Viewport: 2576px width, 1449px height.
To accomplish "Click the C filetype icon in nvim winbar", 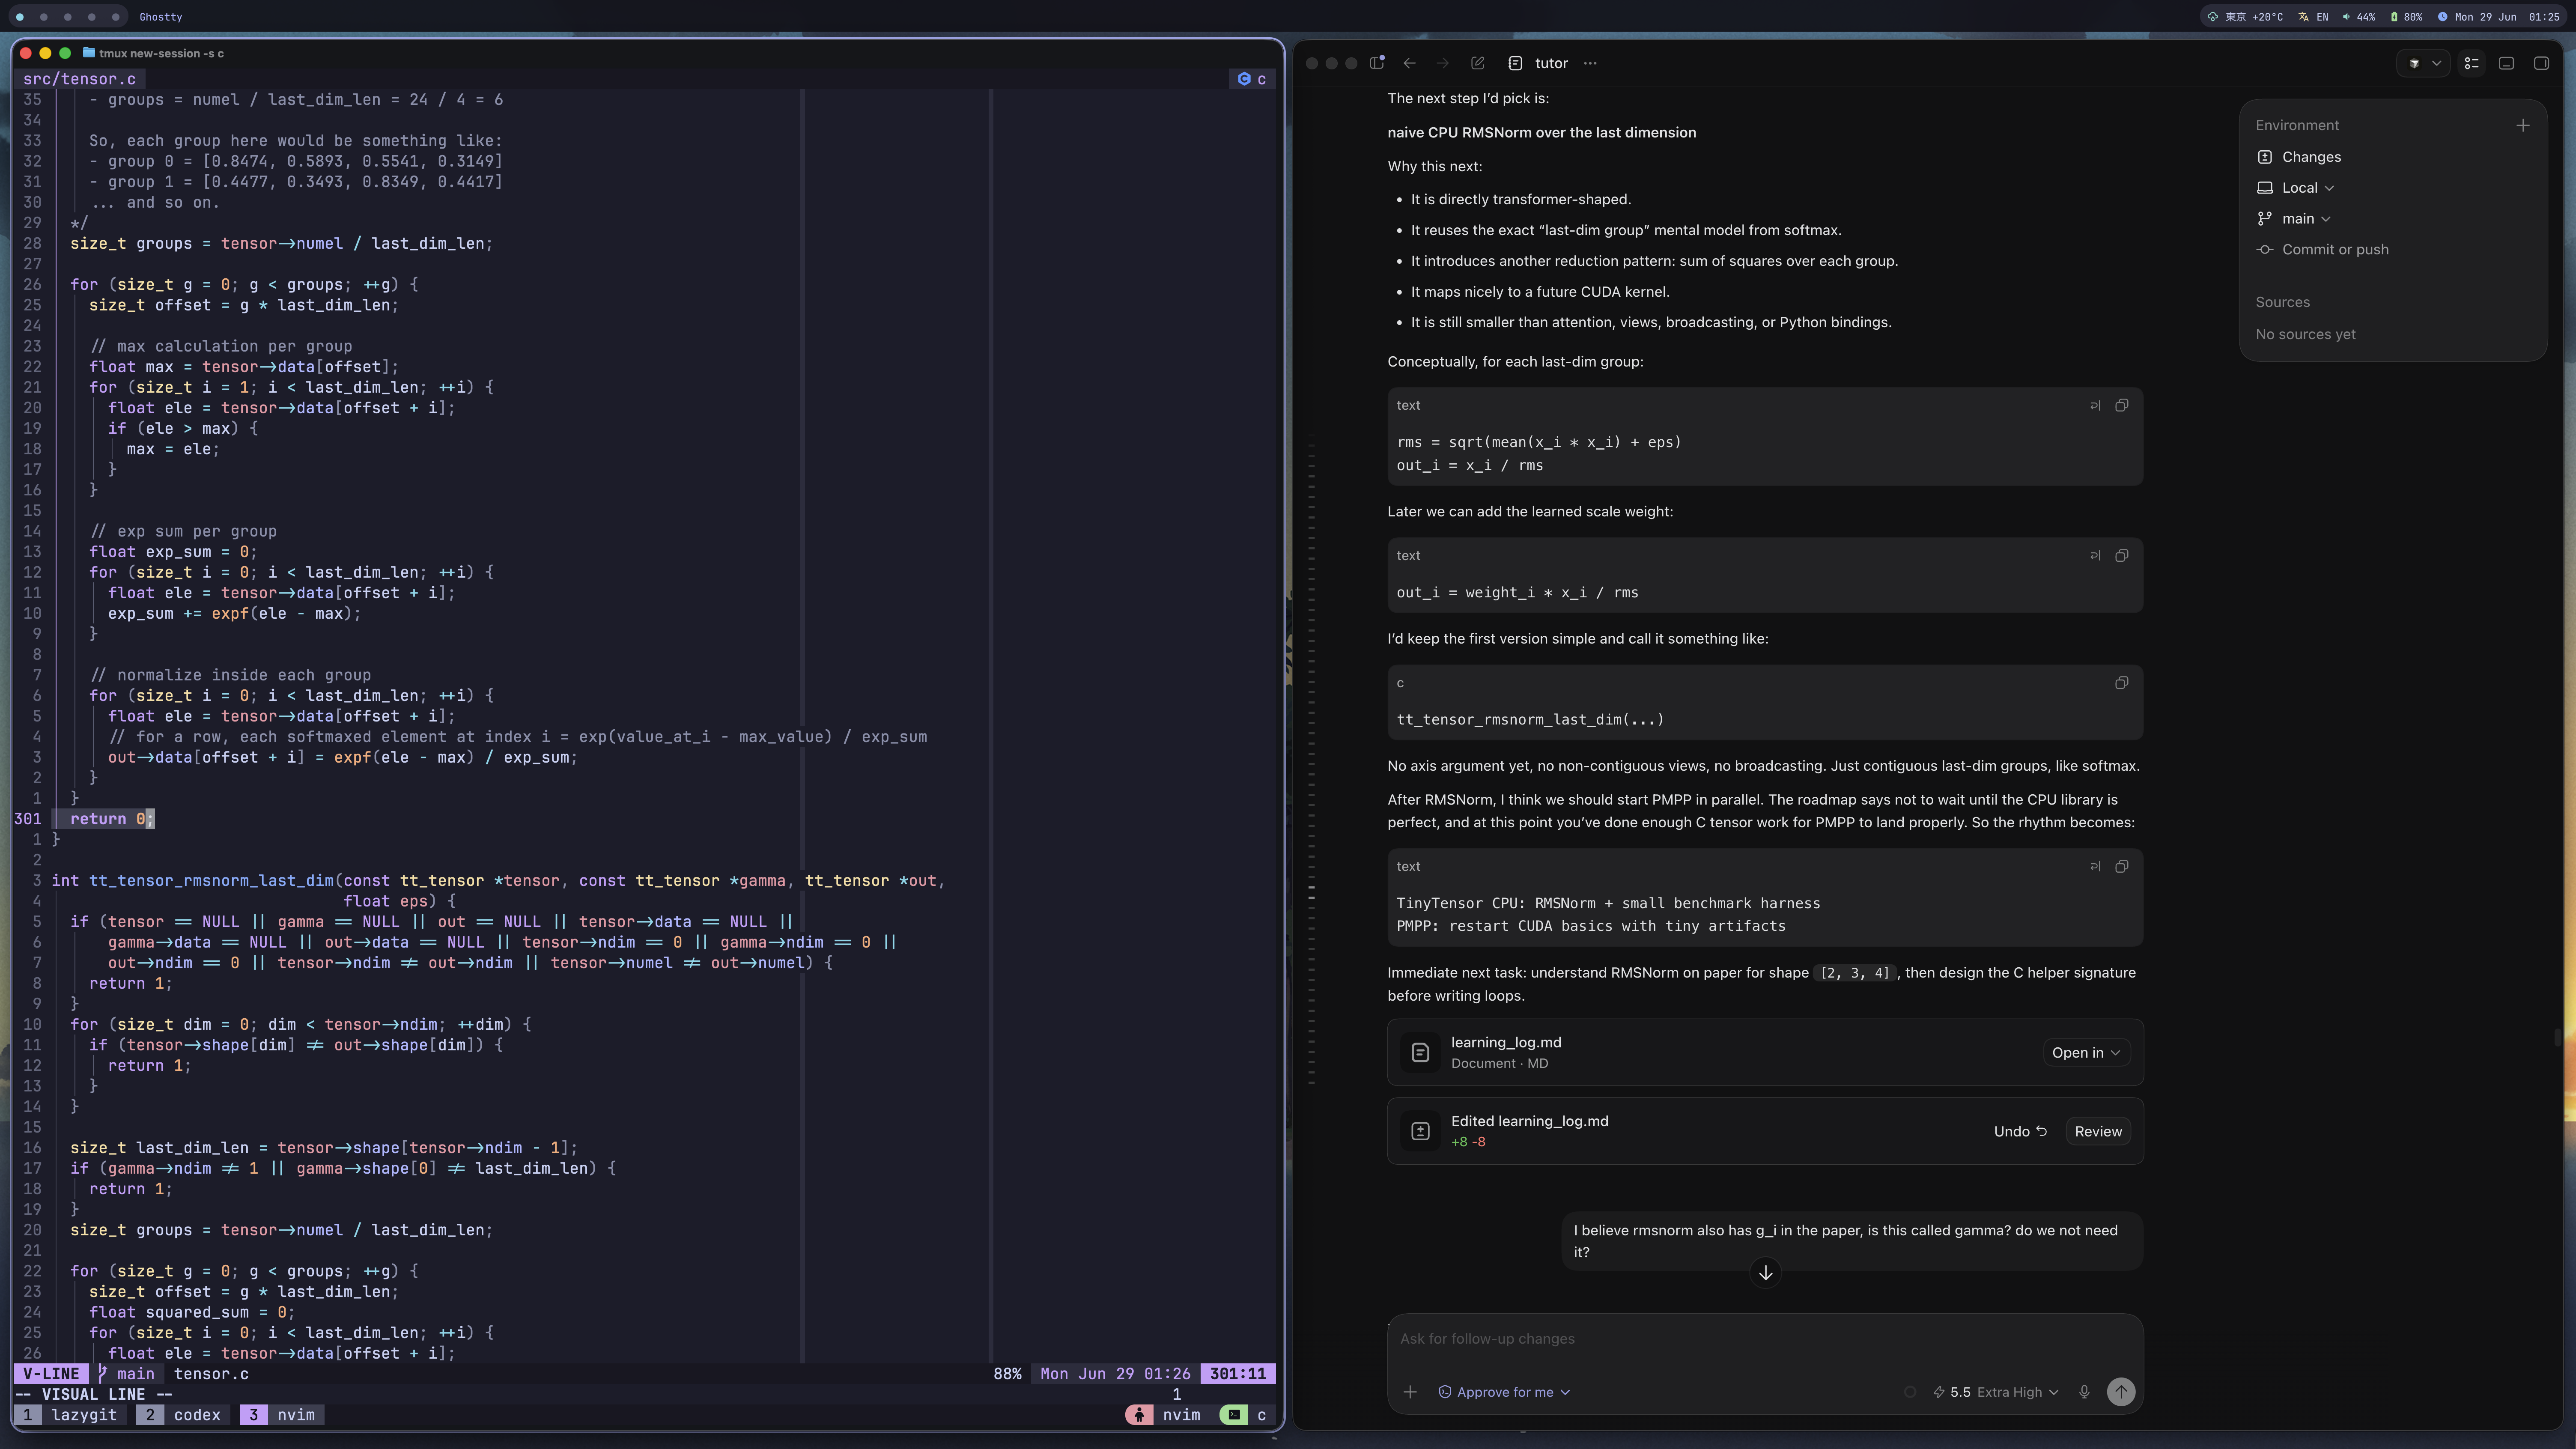I will (1244, 79).
